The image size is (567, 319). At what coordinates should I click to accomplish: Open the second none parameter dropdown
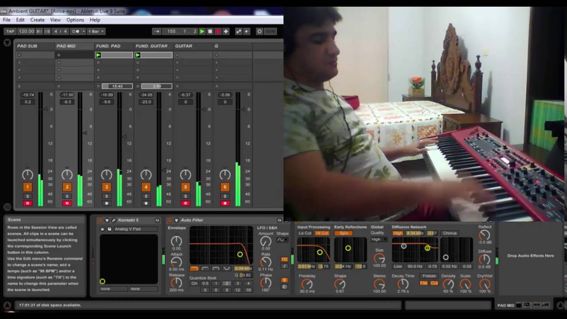[144, 289]
